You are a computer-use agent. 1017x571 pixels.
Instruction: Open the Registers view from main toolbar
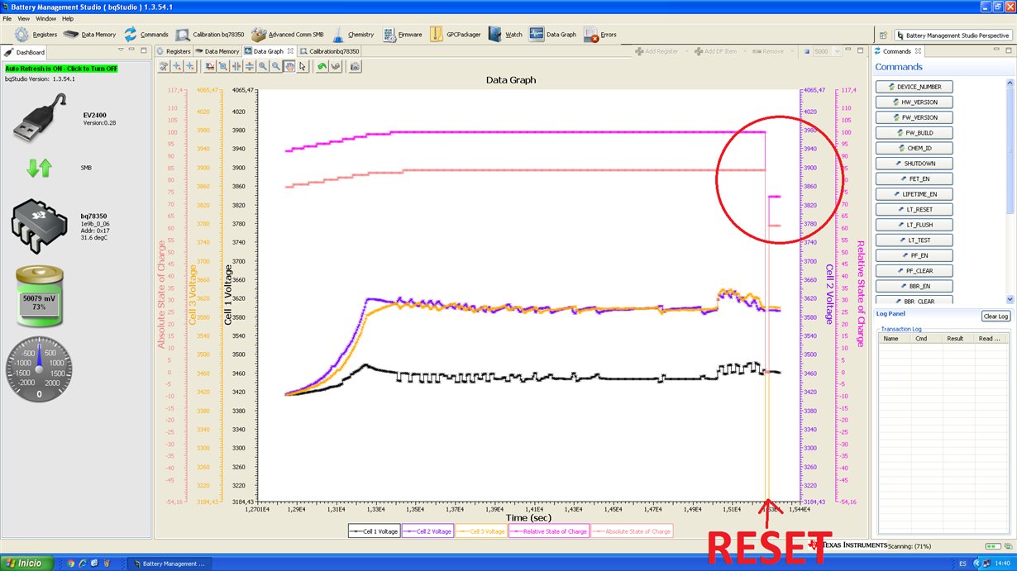36,35
